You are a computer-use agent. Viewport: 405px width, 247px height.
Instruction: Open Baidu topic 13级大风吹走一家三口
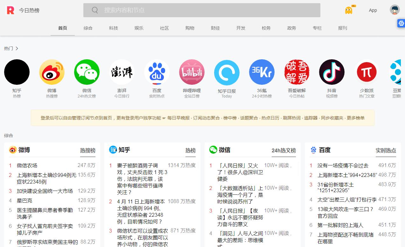click(x=346, y=212)
